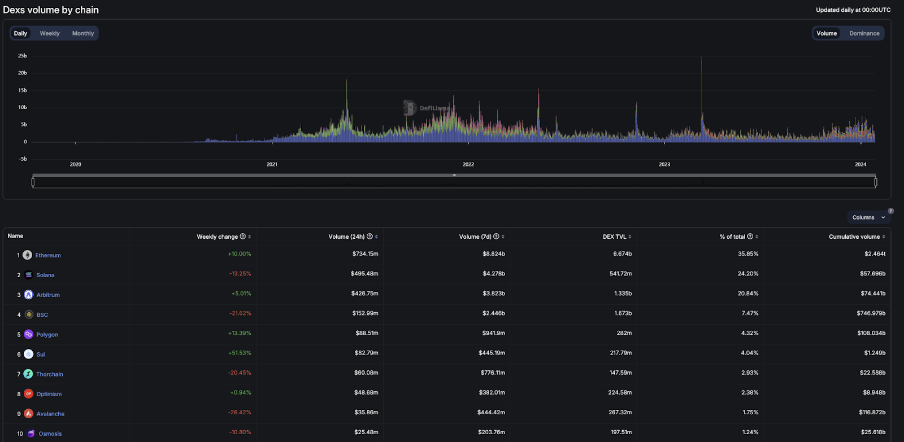Click Thorchain 7d volume $776.11m

[493, 373]
